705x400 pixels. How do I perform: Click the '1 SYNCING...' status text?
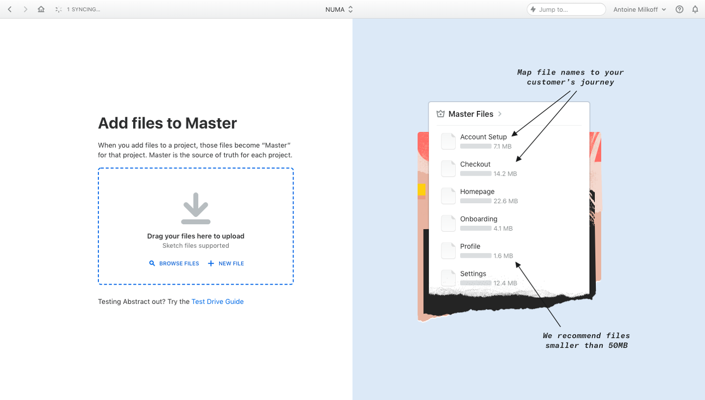(x=84, y=9)
